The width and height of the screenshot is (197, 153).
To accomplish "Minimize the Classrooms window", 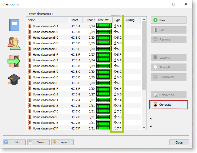I will (x=161, y=4).
